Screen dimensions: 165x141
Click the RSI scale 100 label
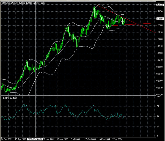coord(158,96)
